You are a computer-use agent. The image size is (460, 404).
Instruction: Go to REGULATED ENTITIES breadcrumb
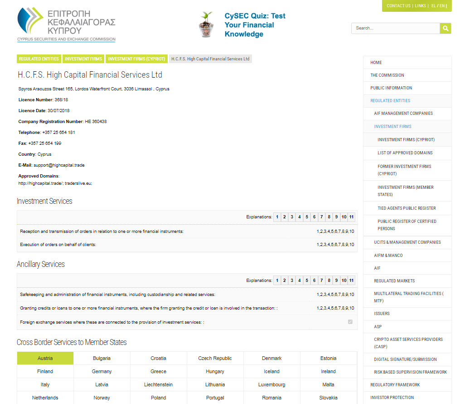tap(39, 59)
